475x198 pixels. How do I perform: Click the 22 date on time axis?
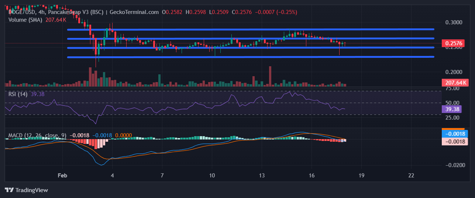coord(411,175)
